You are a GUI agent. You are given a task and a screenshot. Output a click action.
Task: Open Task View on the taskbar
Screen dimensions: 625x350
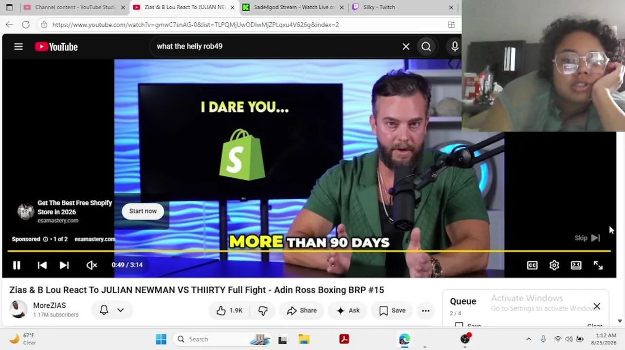coord(282,339)
